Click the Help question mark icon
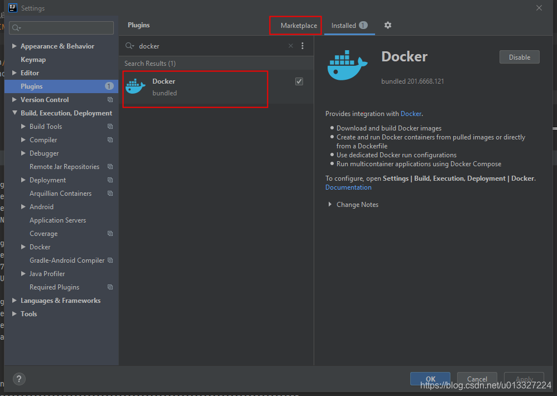Viewport: 557px width, 396px height. click(x=18, y=379)
